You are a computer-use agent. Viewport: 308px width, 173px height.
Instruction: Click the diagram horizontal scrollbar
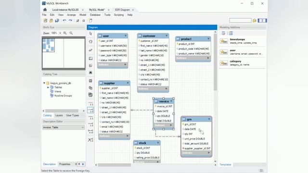coord(115,165)
